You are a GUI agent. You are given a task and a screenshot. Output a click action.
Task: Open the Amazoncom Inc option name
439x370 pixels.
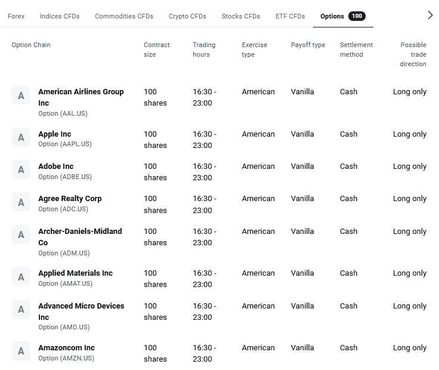click(x=66, y=348)
